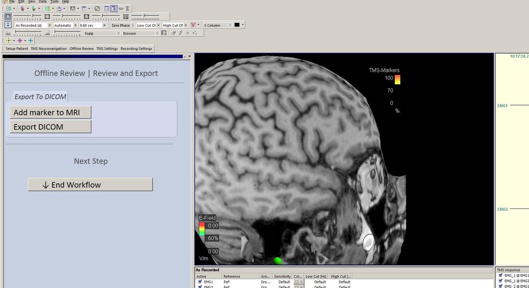Image resolution: width=529 pixels, height=288 pixels.
Task: Click the window layout toolbar icon
Action: tap(84, 8)
